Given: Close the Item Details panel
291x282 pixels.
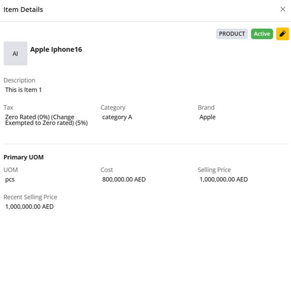Looking at the screenshot, I should 282,9.
